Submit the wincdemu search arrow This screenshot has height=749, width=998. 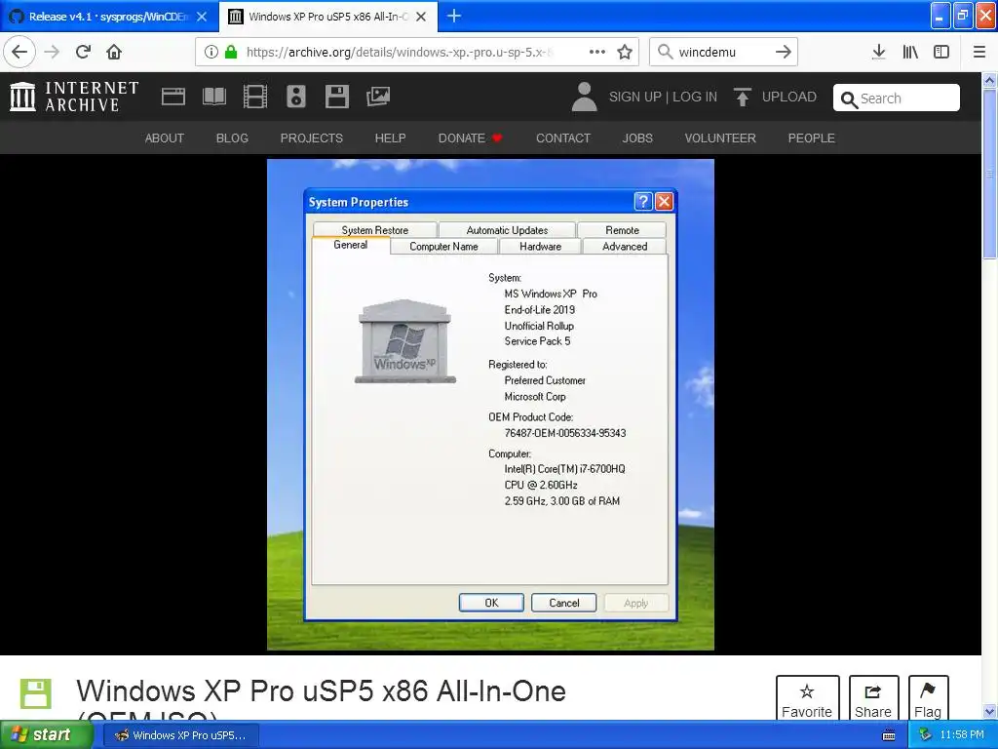784,52
